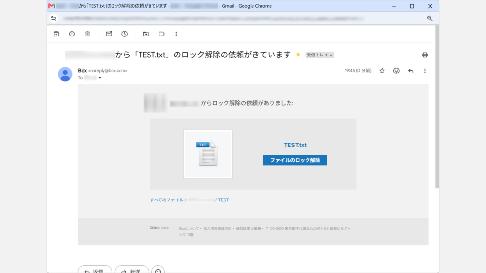Open the labels icon
486x273 pixels.
(161, 34)
